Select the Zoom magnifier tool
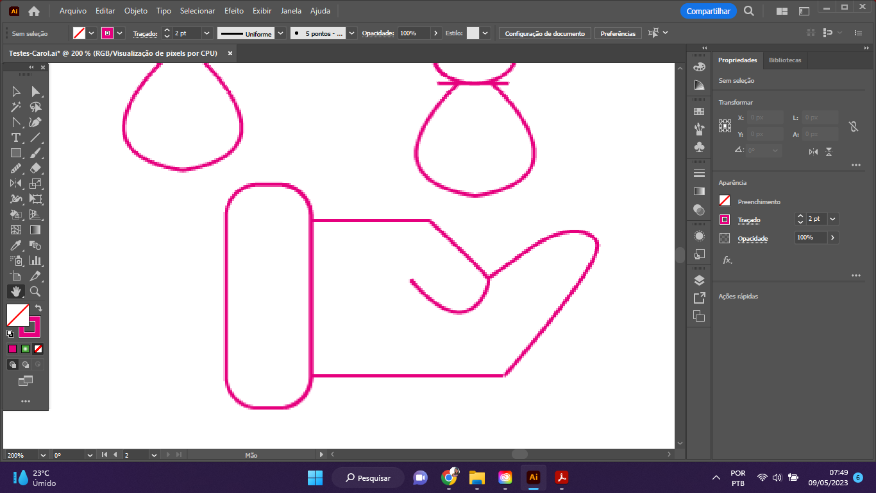 [35, 291]
